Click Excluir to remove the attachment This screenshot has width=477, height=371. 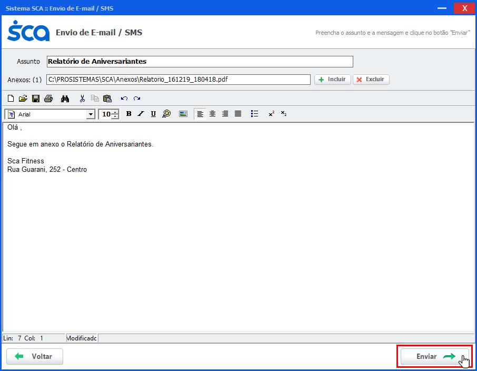pyautogui.click(x=371, y=80)
